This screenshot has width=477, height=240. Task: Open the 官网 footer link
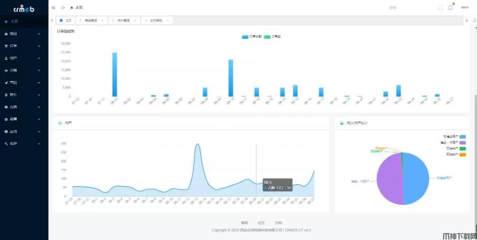(244, 223)
